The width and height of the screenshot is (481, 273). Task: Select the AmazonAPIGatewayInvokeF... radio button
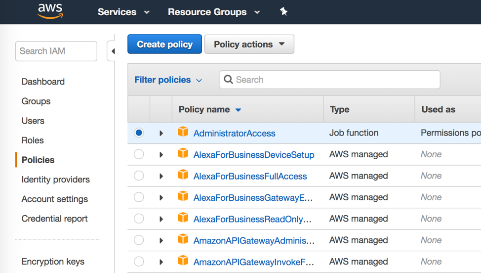click(139, 262)
